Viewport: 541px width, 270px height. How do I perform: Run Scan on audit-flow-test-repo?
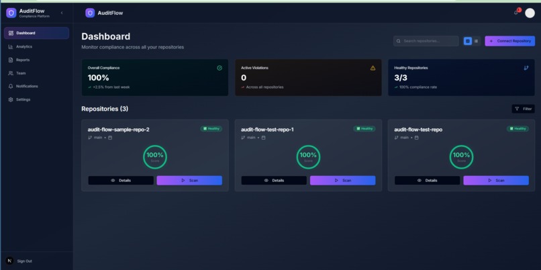coord(496,181)
